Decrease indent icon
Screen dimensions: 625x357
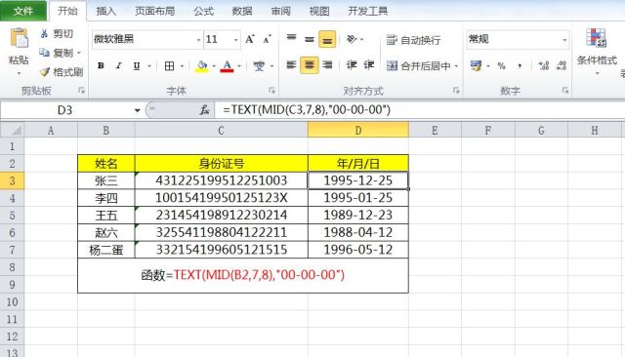(x=352, y=65)
